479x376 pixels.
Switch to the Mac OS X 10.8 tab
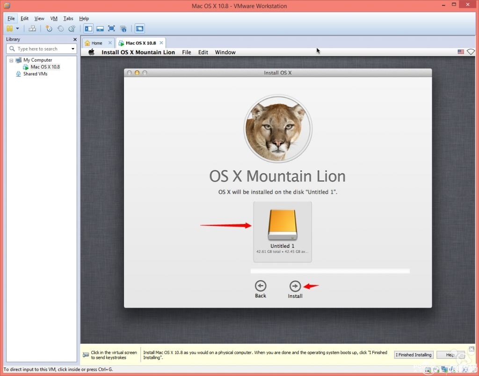[x=141, y=43]
